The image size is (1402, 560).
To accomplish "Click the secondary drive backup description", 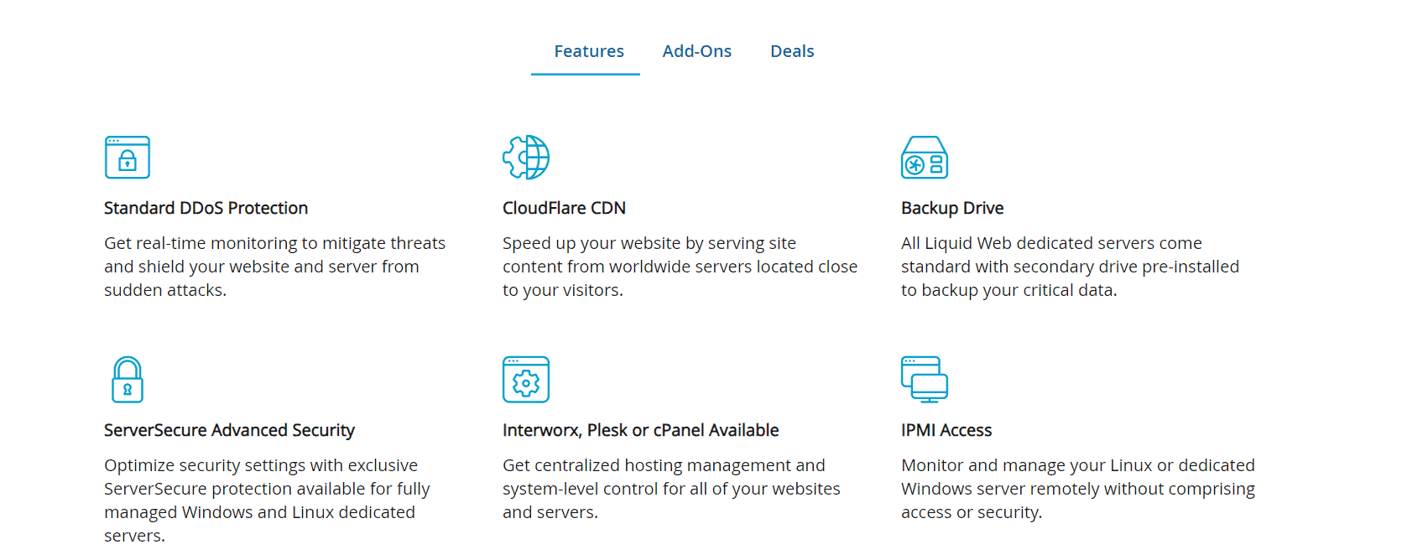I will point(1070,267).
